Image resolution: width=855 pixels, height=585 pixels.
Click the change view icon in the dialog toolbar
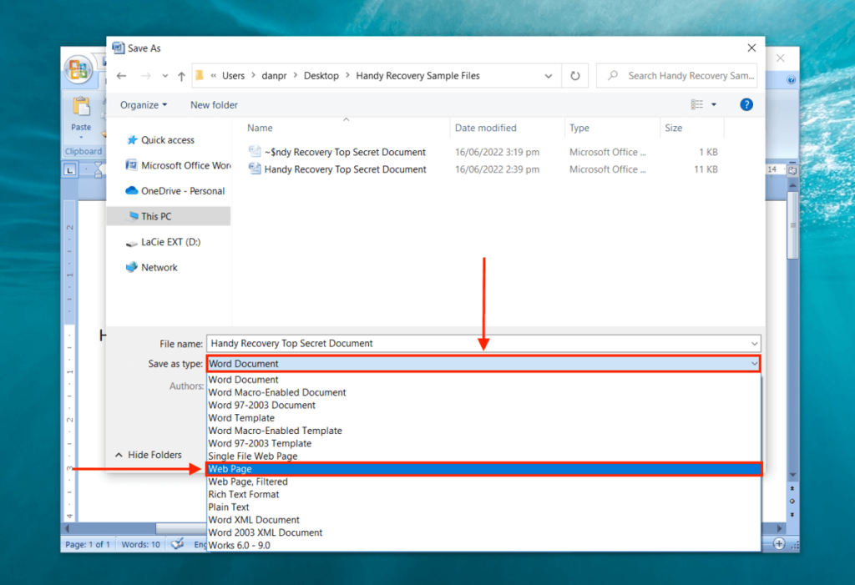698,104
